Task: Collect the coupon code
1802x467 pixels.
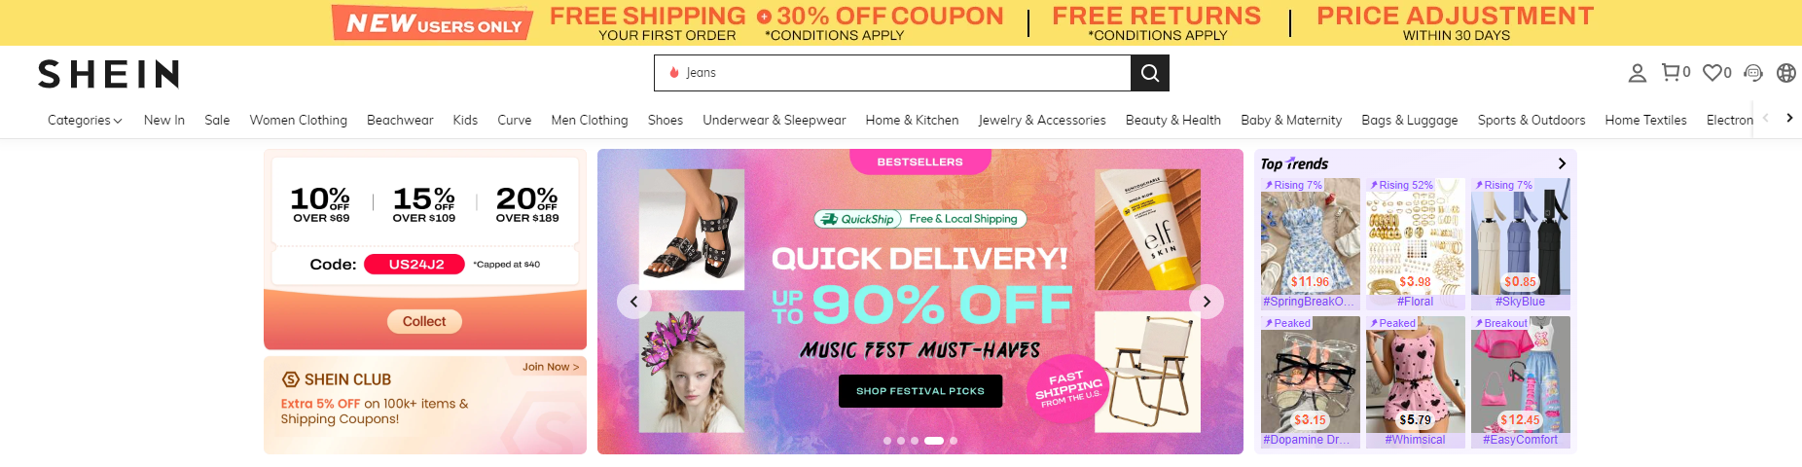Action: point(424,321)
